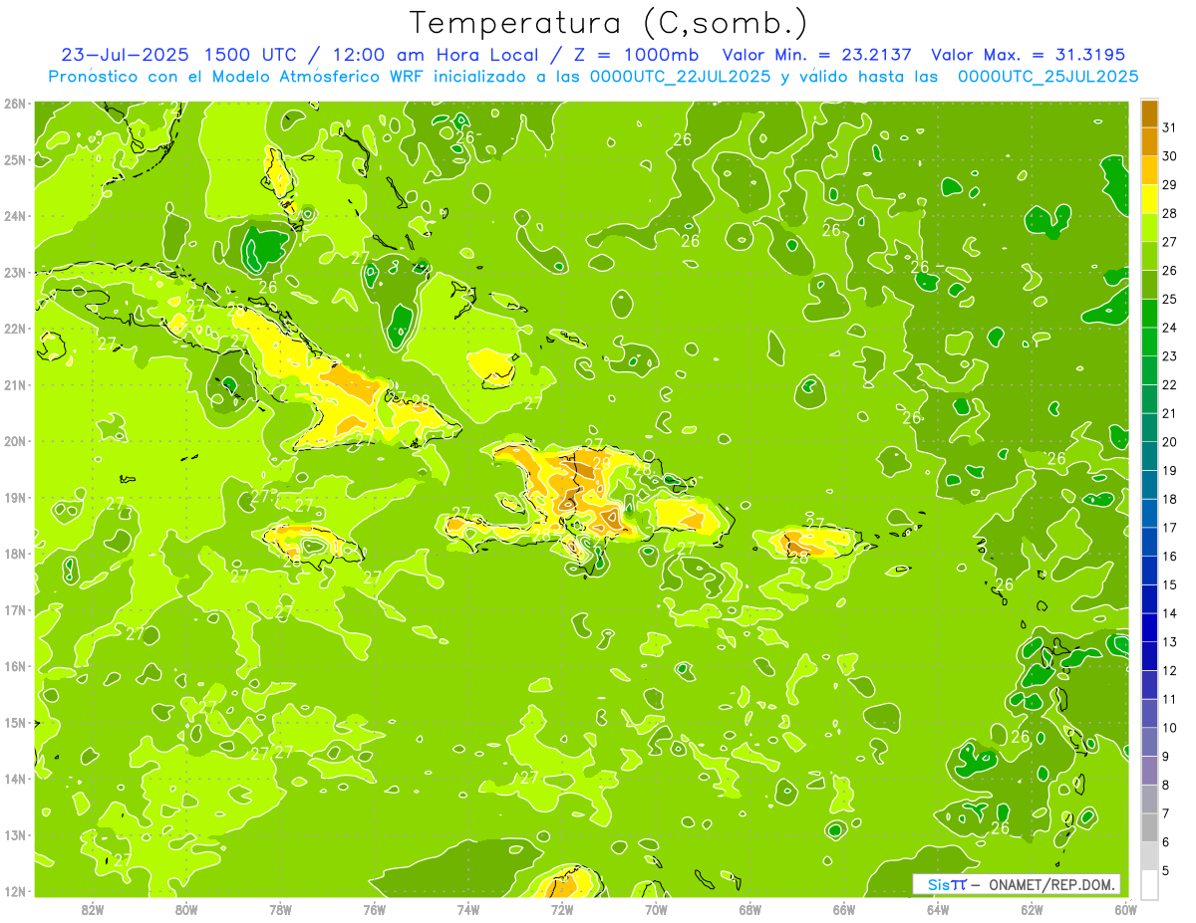Click the '26N' latitude axis label
This screenshot has width=1196, height=923.
click(15, 103)
